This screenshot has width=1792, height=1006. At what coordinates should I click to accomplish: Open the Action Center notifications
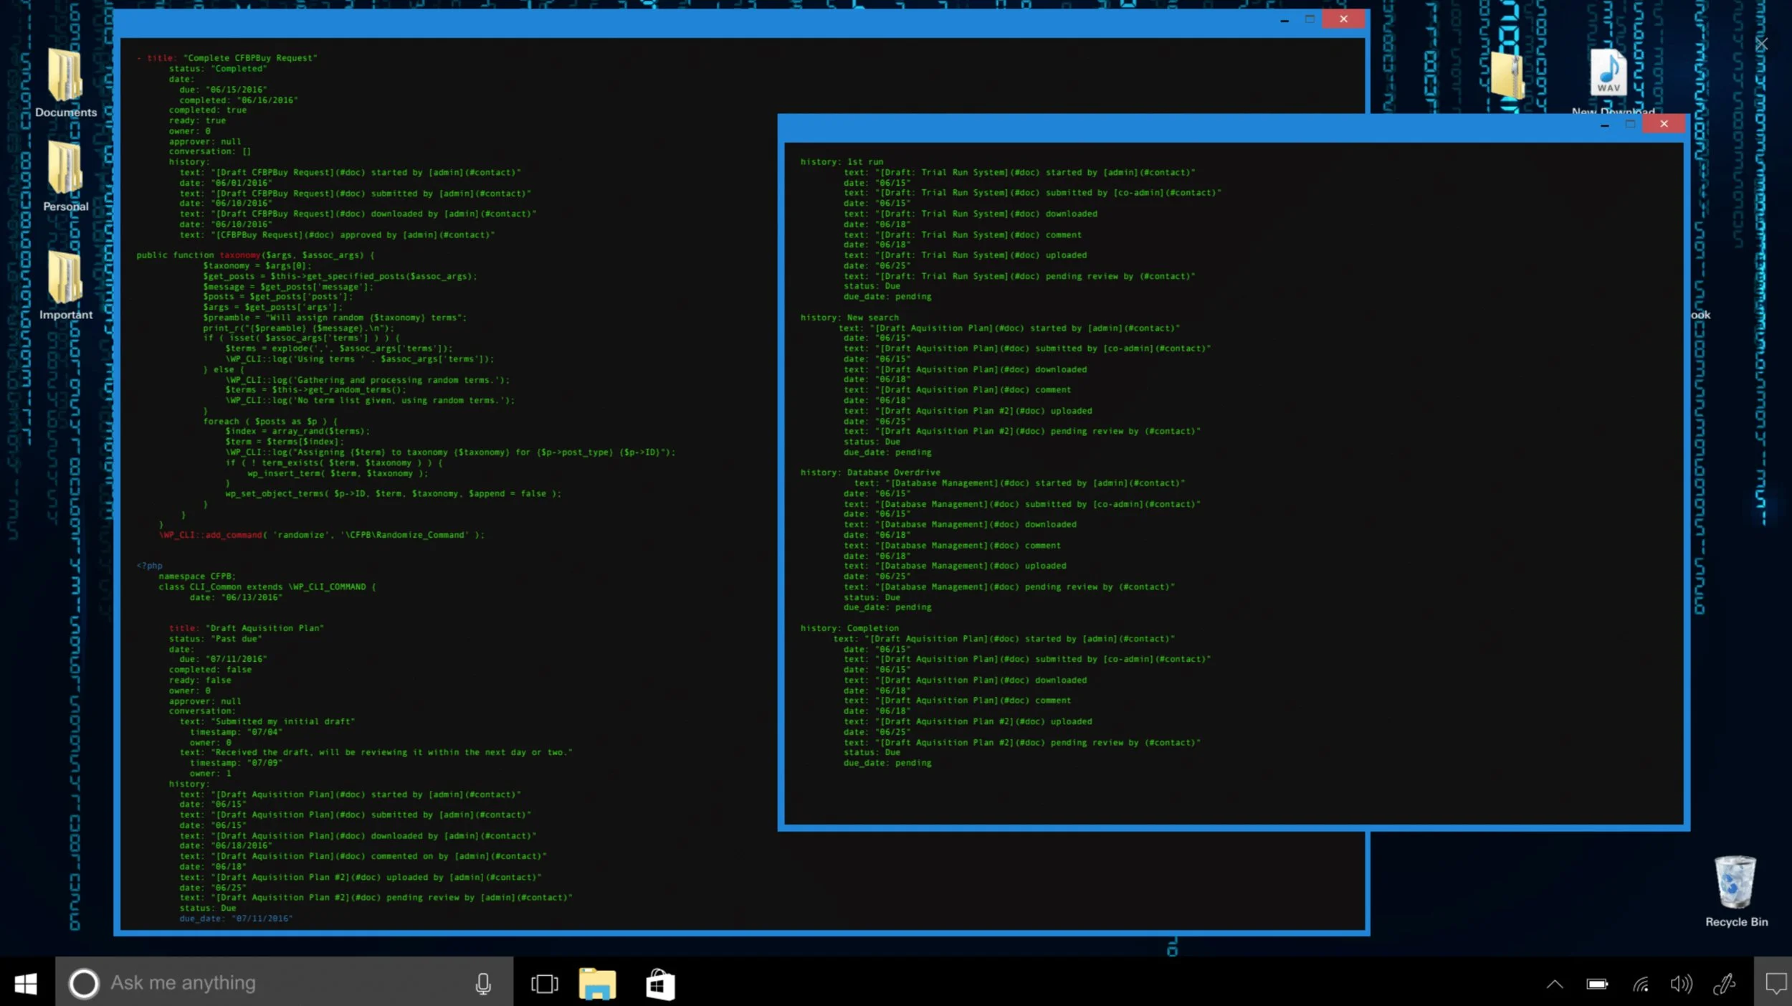[x=1776, y=984]
